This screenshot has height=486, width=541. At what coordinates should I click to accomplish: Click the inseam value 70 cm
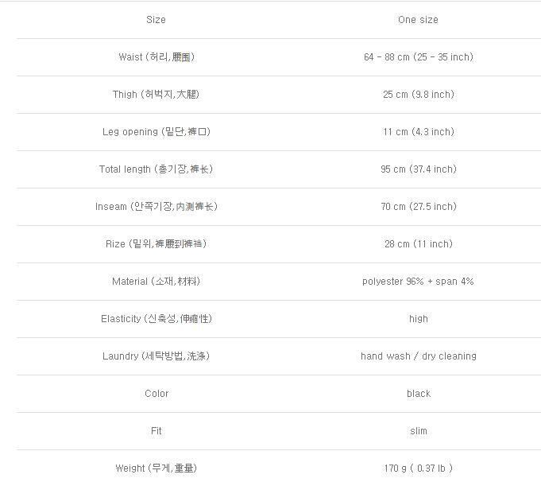point(418,207)
